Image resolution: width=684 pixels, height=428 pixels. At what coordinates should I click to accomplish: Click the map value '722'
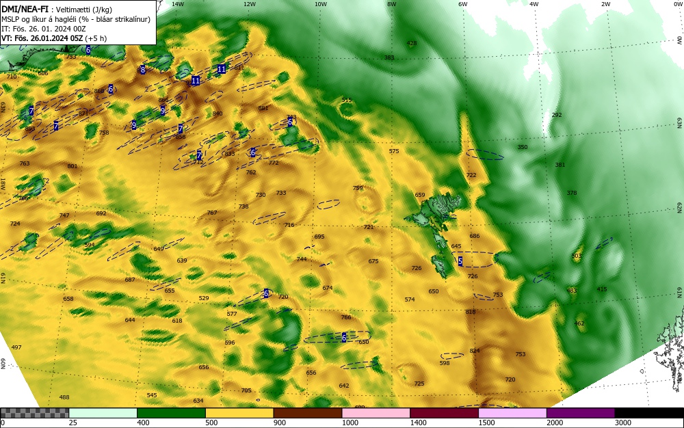pos(471,175)
